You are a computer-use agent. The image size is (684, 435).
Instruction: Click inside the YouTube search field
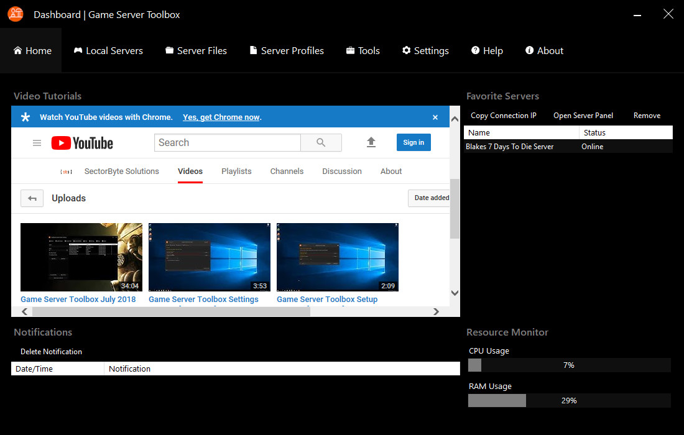coord(227,142)
